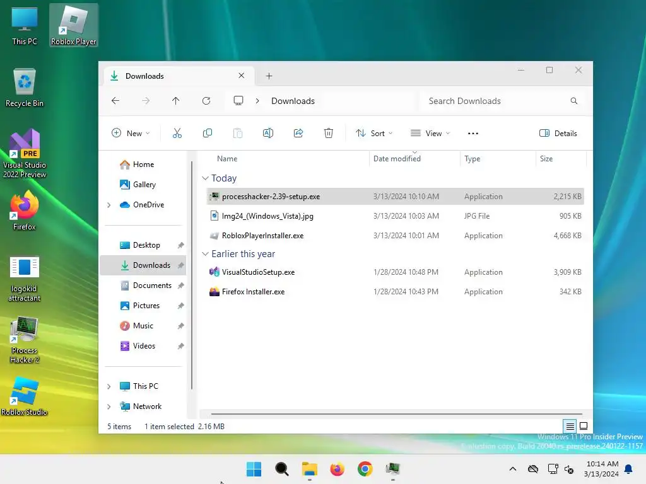Click the Copy icon in toolbar
The height and width of the screenshot is (484, 646).
[207, 133]
